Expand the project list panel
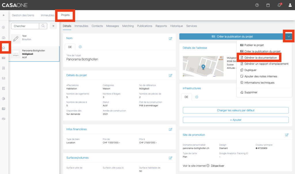This screenshot has height=174, width=295. [53, 26]
